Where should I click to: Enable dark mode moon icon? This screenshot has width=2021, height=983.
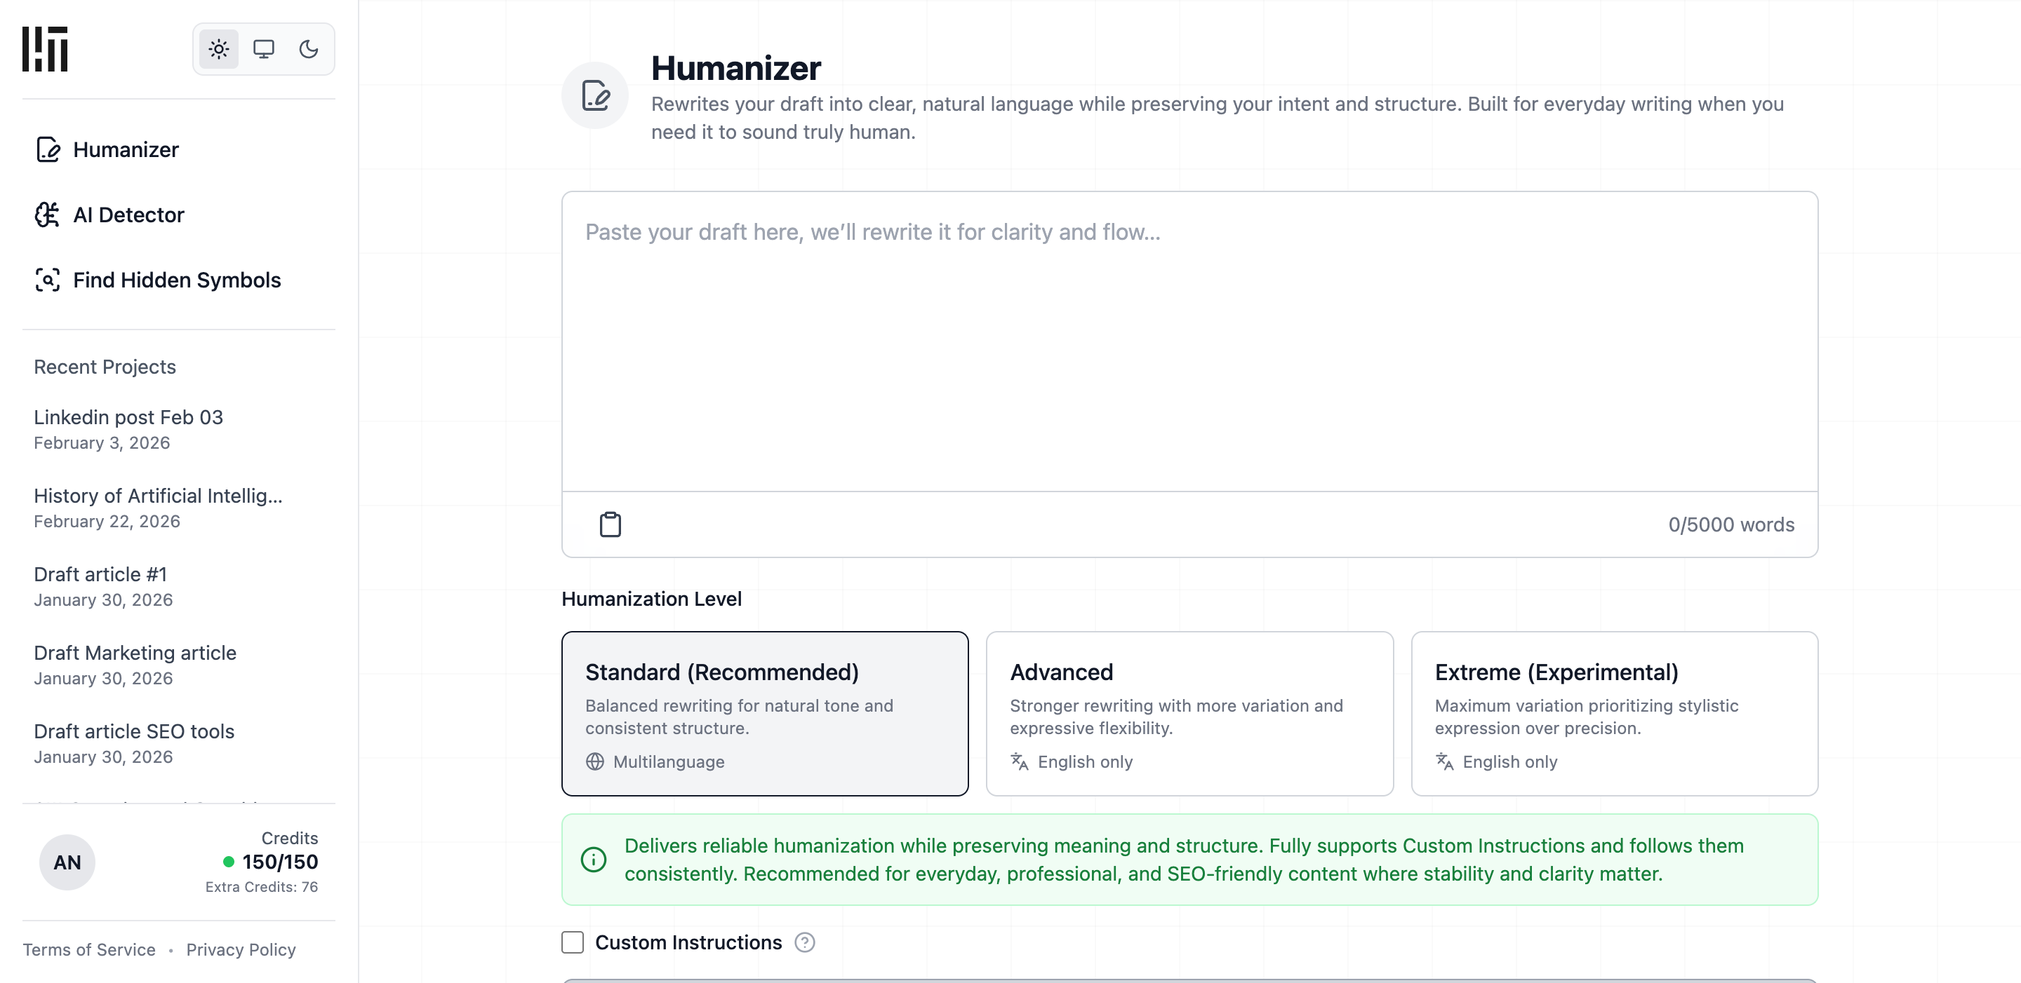tap(308, 49)
